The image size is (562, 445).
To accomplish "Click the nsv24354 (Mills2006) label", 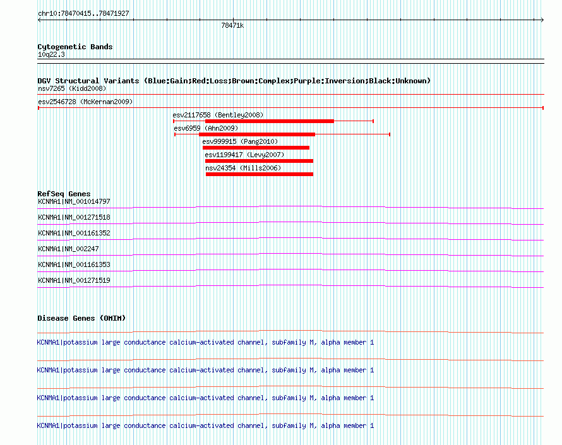I will click(x=243, y=168).
